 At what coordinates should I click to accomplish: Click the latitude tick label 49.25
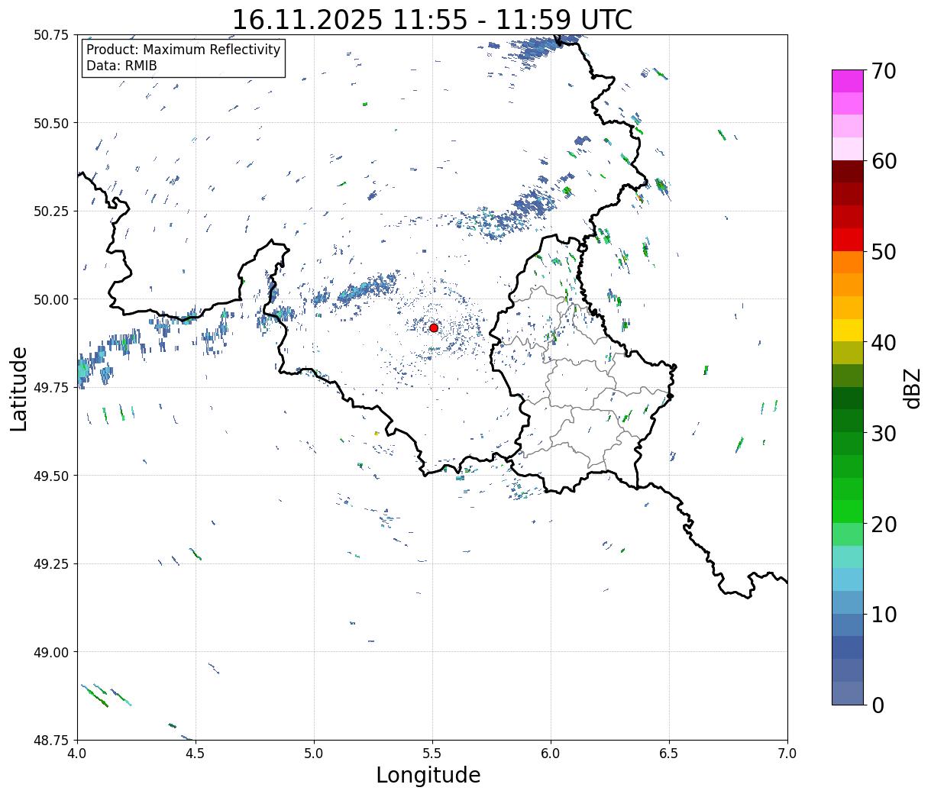click(x=51, y=564)
